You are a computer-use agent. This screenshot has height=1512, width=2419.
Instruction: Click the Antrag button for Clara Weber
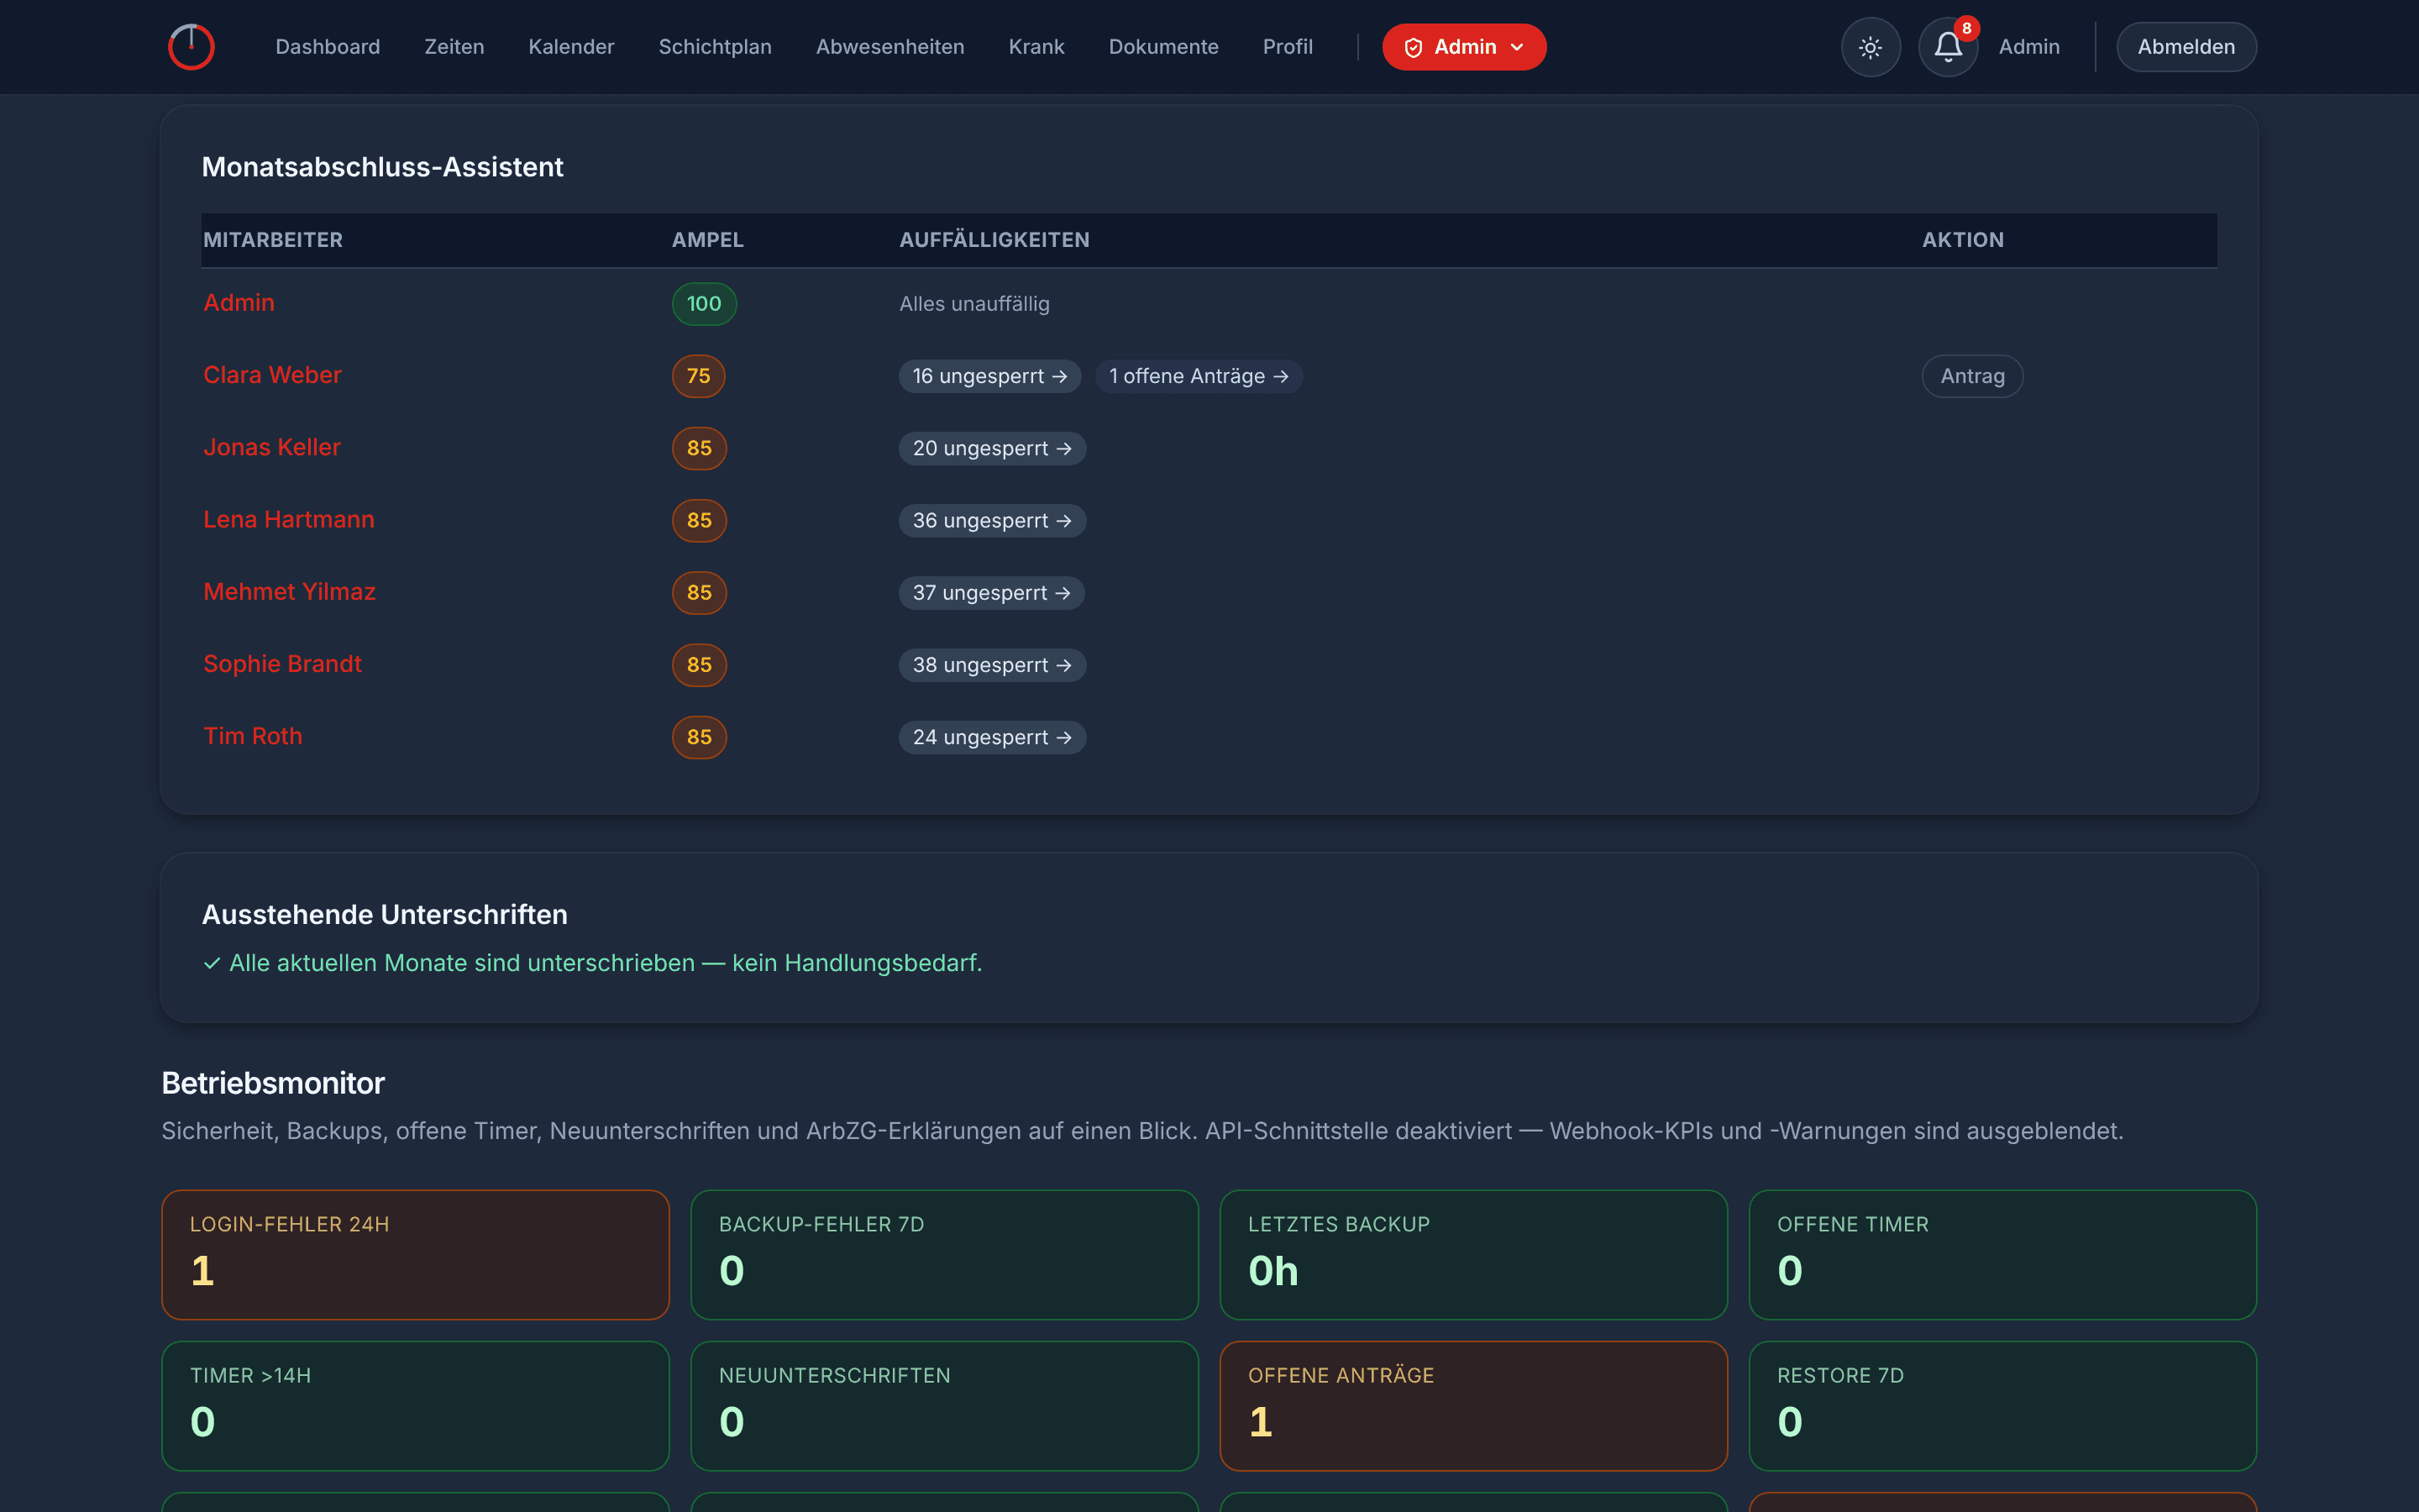pos(1972,376)
